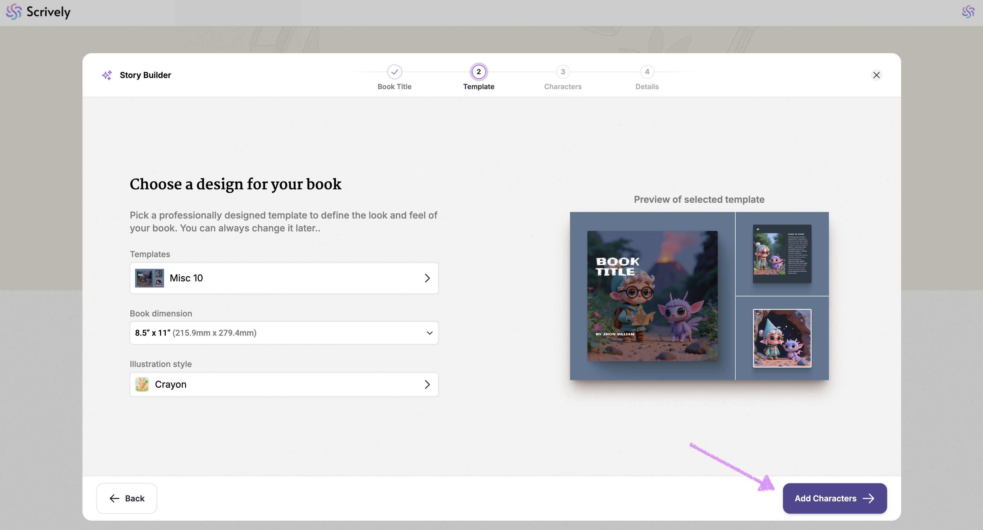Image resolution: width=983 pixels, height=530 pixels.
Task: Expand the Misc 10 templates chevron
Action: tap(427, 278)
